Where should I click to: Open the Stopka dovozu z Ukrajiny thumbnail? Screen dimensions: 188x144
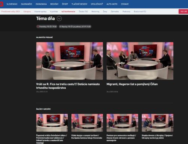click(x=158, y=123)
